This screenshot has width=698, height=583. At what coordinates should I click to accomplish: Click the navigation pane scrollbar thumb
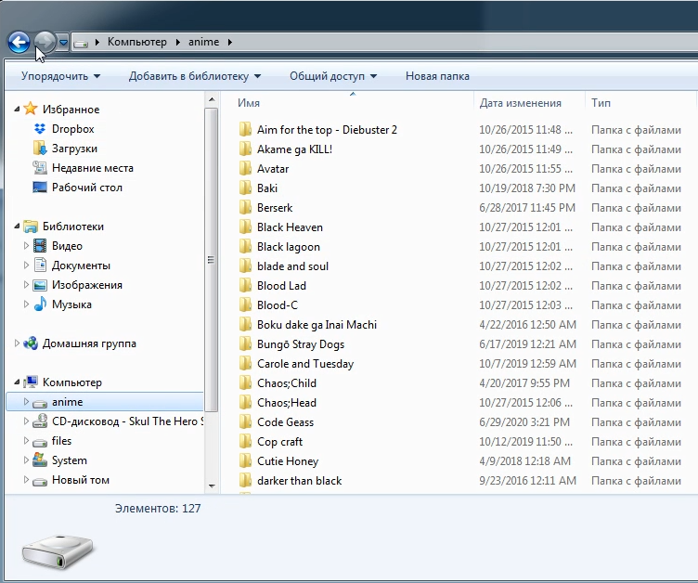click(212, 260)
